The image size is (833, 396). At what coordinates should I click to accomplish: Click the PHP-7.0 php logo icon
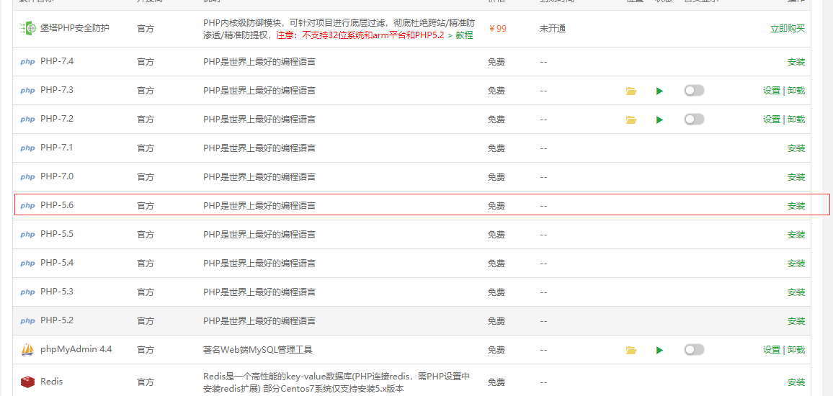pos(27,177)
